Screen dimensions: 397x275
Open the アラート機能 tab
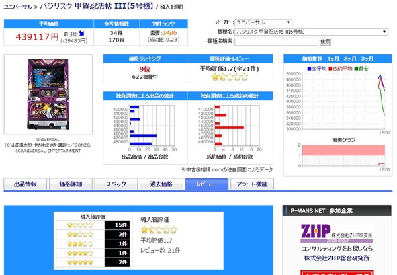click(252, 184)
